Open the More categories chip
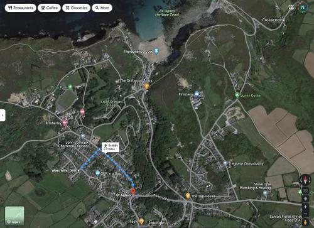This screenshot has height=228, width=314. 102,8
